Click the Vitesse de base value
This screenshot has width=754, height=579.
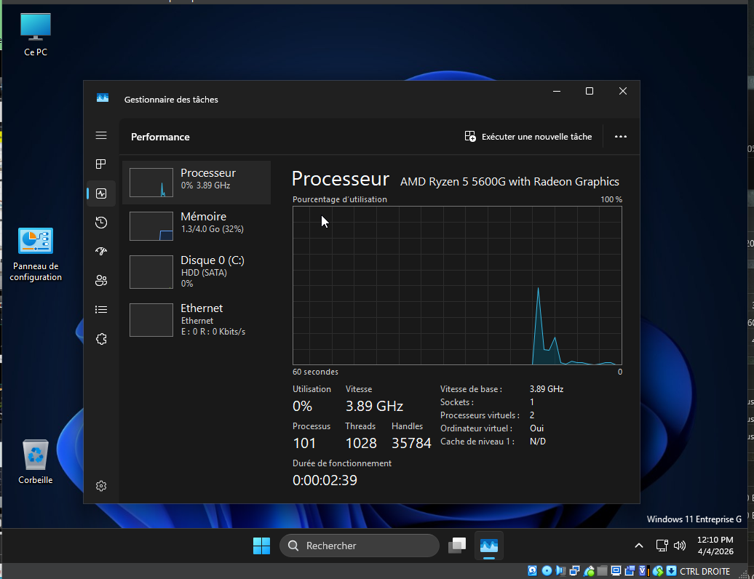tap(547, 388)
